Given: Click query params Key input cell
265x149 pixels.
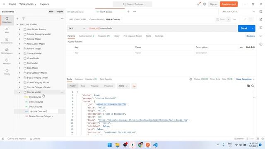Looking at the screenshot, I should [104, 53].
